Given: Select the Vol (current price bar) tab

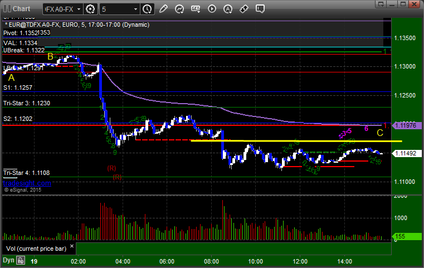Looking at the screenshot, I should click(x=36, y=248).
